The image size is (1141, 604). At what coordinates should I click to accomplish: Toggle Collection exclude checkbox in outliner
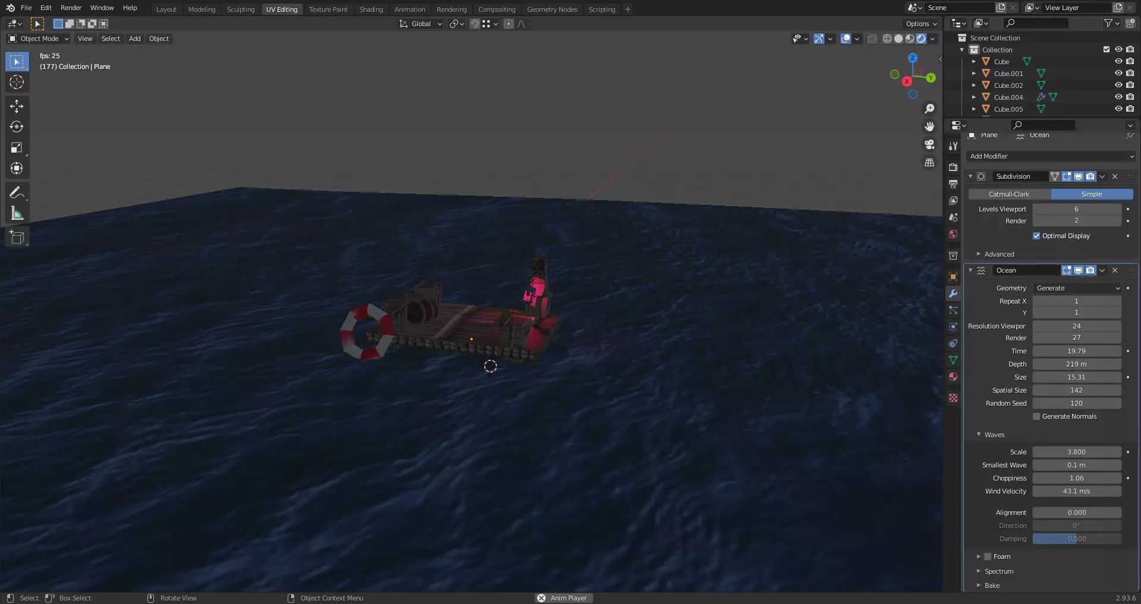point(1107,50)
